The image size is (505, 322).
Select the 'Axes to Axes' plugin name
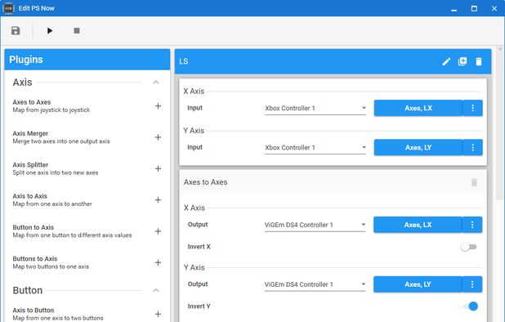[32, 102]
